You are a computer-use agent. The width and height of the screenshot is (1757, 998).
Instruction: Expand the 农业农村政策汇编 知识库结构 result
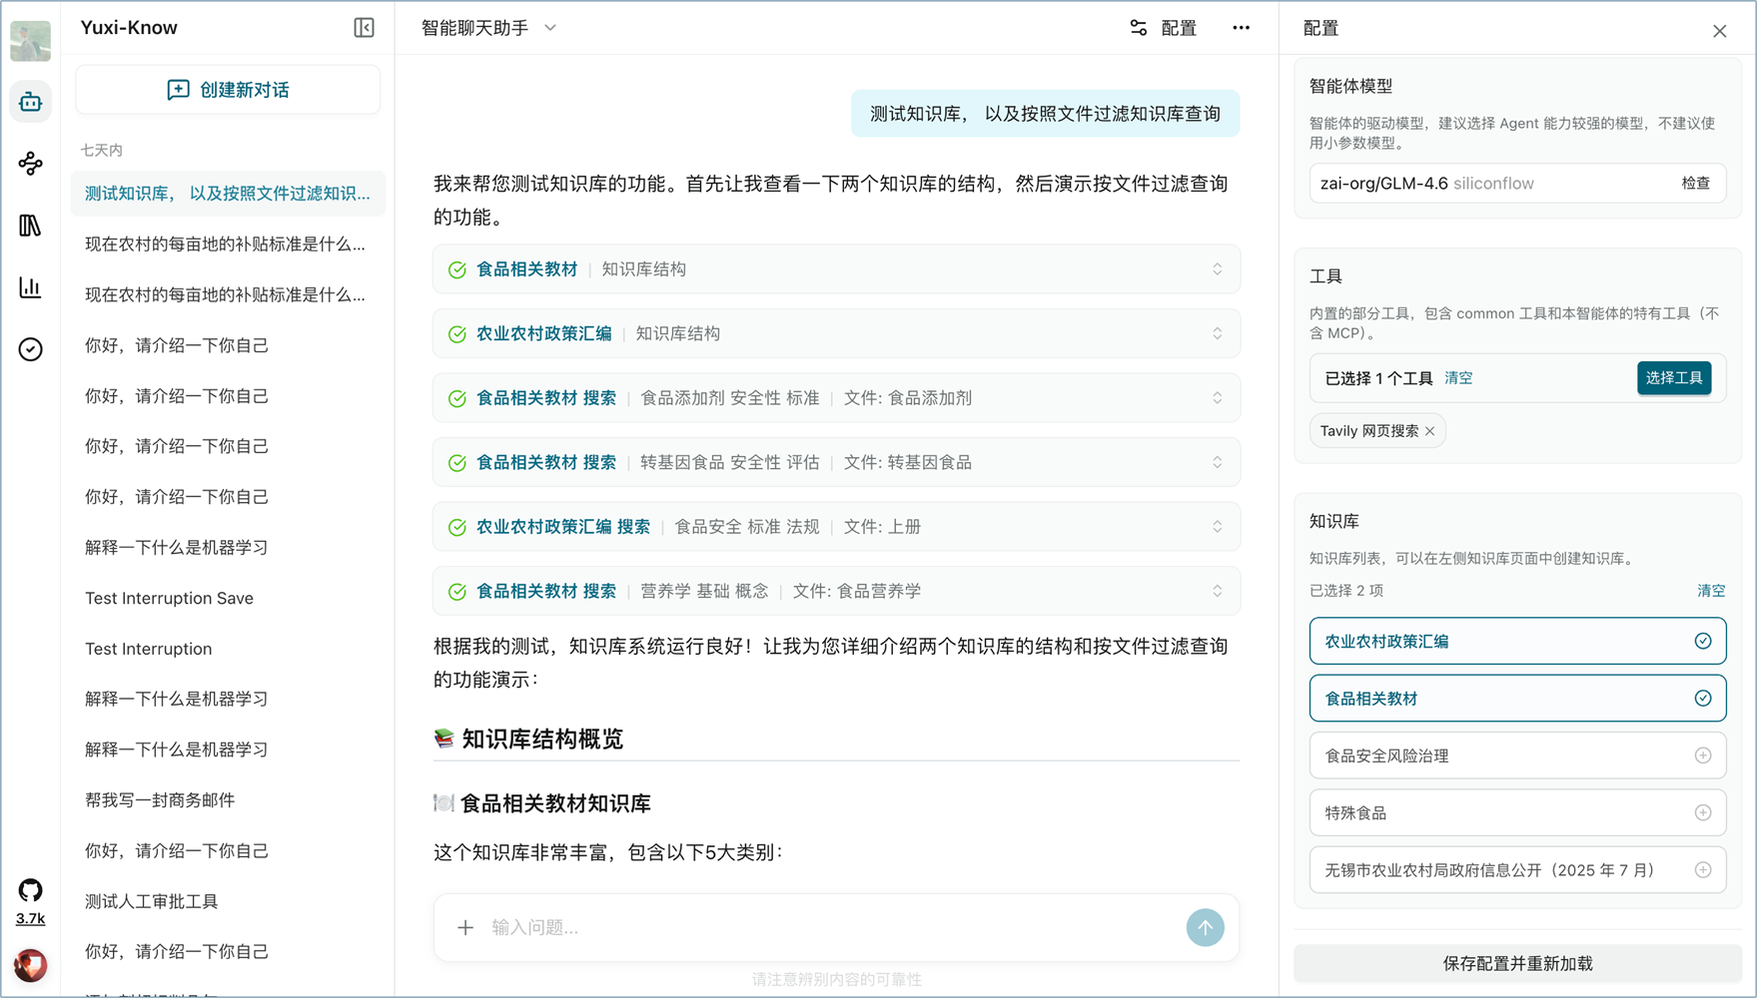coord(1217,333)
